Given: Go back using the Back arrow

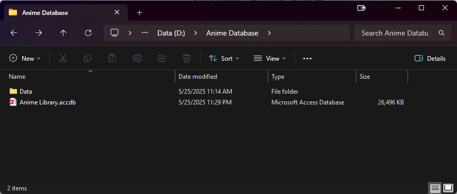Looking at the screenshot, I should pos(14,33).
